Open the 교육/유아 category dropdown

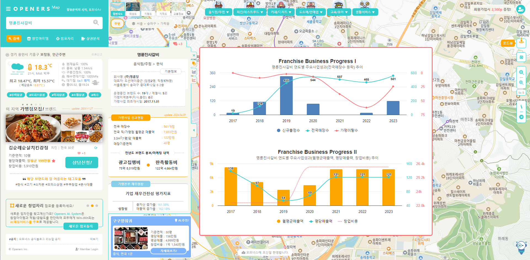[339, 12]
